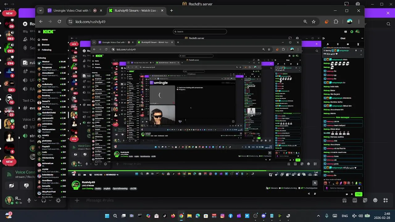The image size is (395, 222).
Task: Open site information icon beside kick.com/rushdy49 address
Action: 70,22
